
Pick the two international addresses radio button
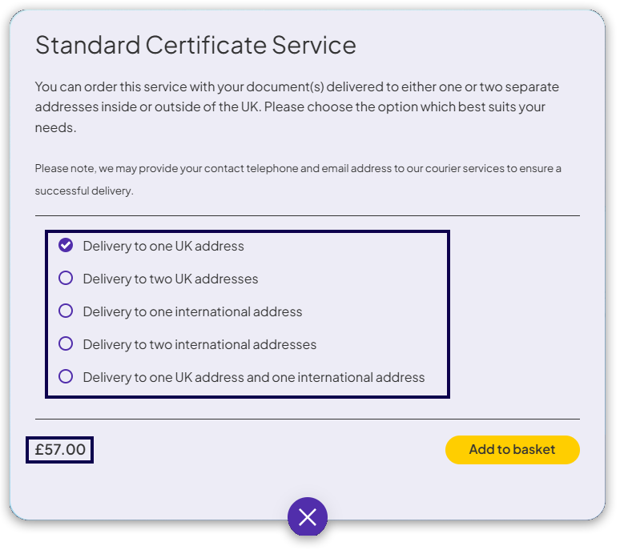coord(66,344)
